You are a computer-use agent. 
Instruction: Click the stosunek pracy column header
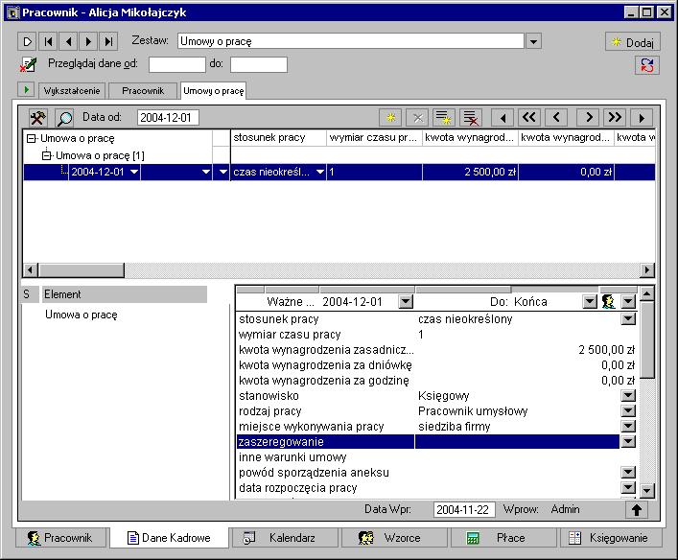[x=278, y=137]
